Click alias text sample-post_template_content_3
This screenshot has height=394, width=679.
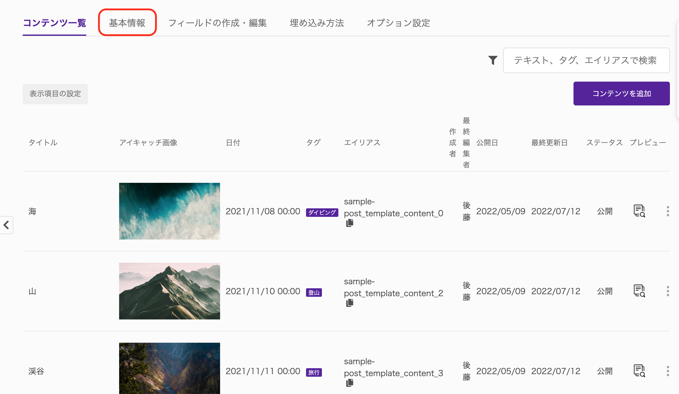pos(394,367)
